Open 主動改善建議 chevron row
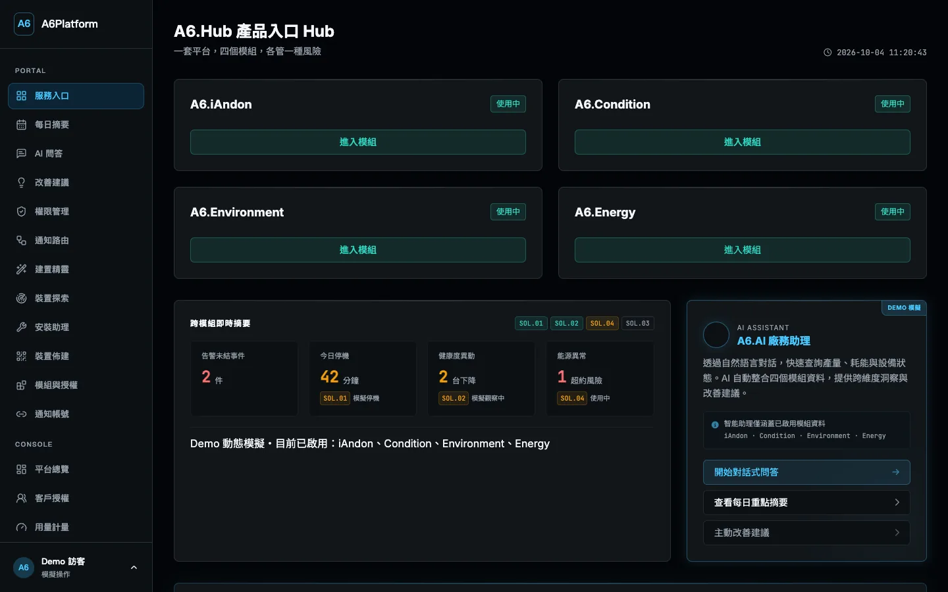The width and height of the screenshot is (948, 592). click(x=806, y=533)
